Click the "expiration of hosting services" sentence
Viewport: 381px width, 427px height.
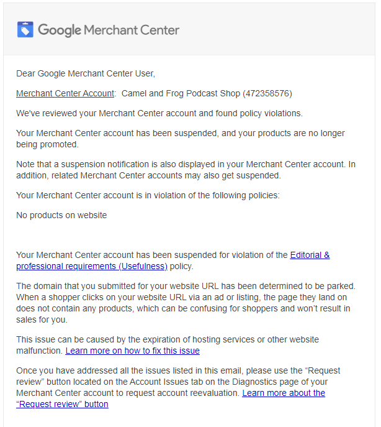coord(168,339)
